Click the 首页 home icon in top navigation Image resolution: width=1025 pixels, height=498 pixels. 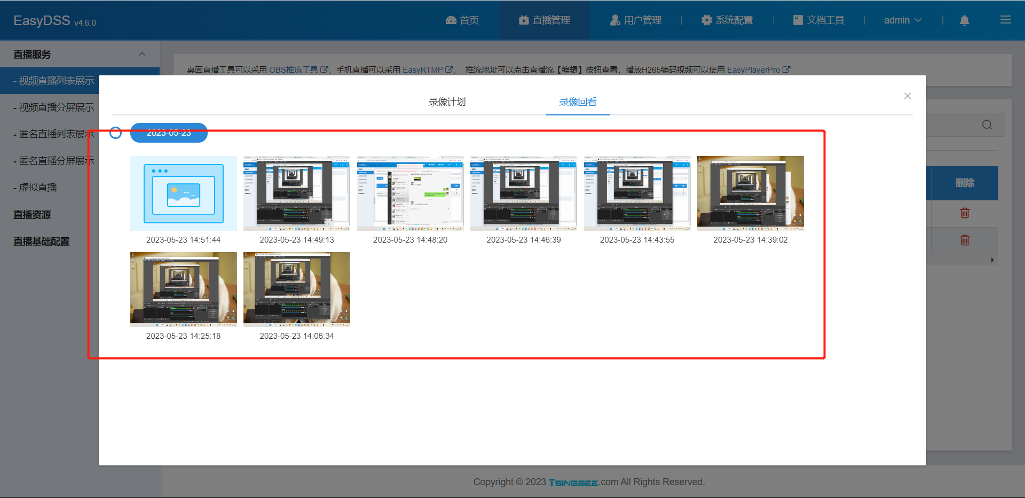[450, 20]
